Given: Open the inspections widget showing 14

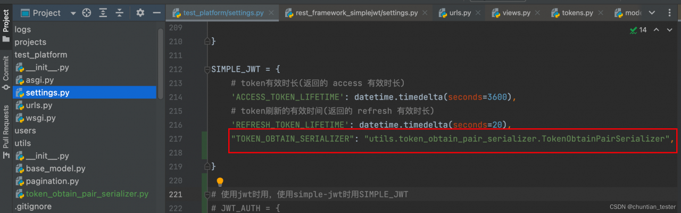Looking at the screenshot, I should (638, 30).
